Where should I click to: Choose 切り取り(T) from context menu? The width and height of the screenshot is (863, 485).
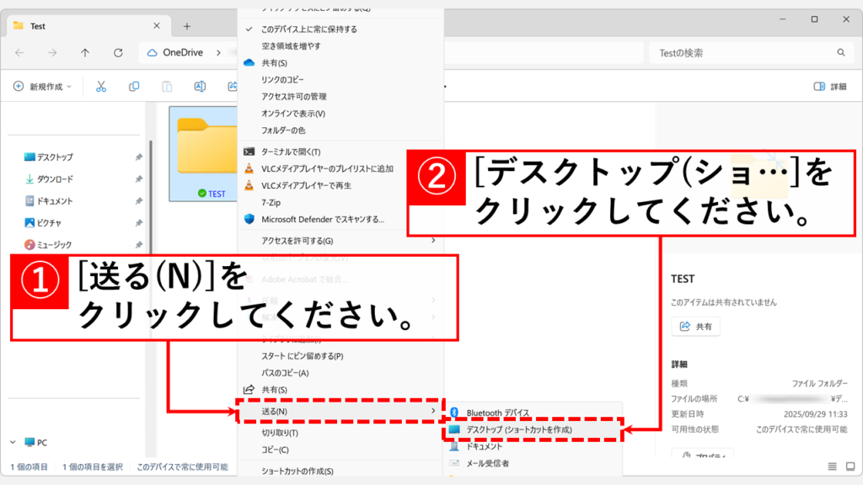tap(279, 433)
